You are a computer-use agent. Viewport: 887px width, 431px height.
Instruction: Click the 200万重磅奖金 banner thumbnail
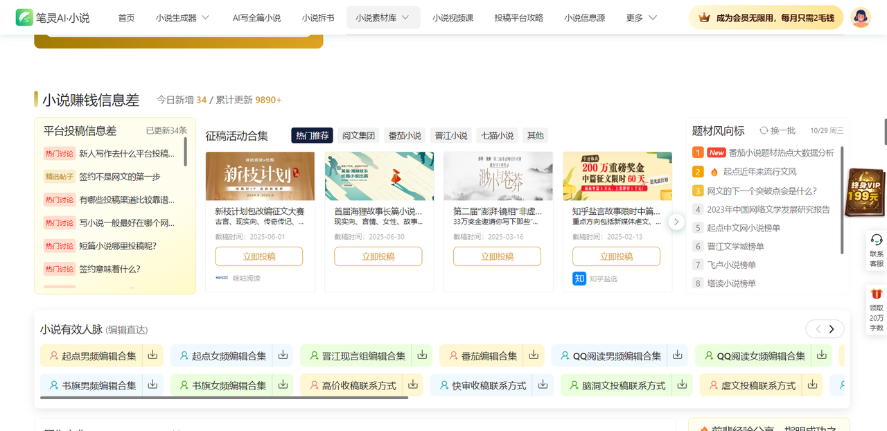pyautogui.click(x=617, y=176)
